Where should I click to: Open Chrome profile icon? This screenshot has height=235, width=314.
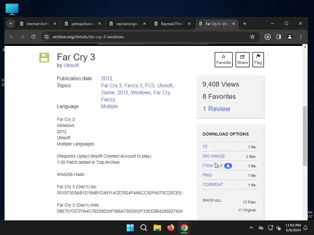289,37
